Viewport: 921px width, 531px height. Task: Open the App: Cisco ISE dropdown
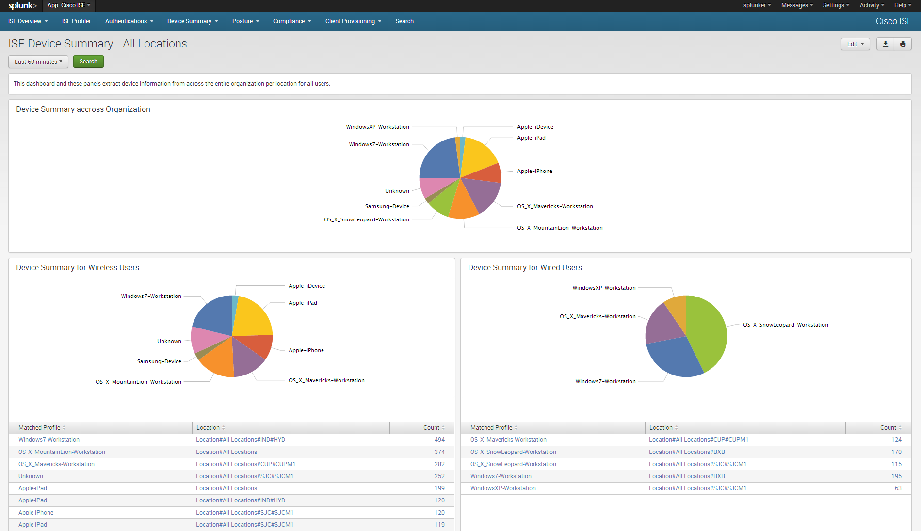tap(69, 5)
